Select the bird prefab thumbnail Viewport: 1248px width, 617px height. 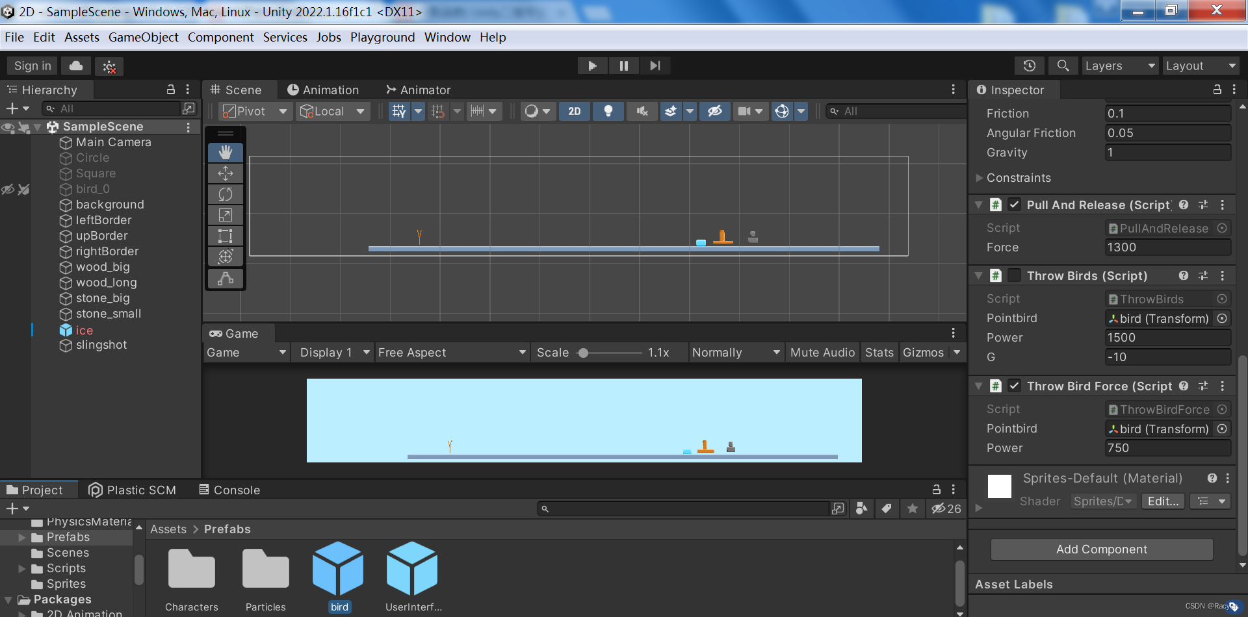[x=338, y=568]
